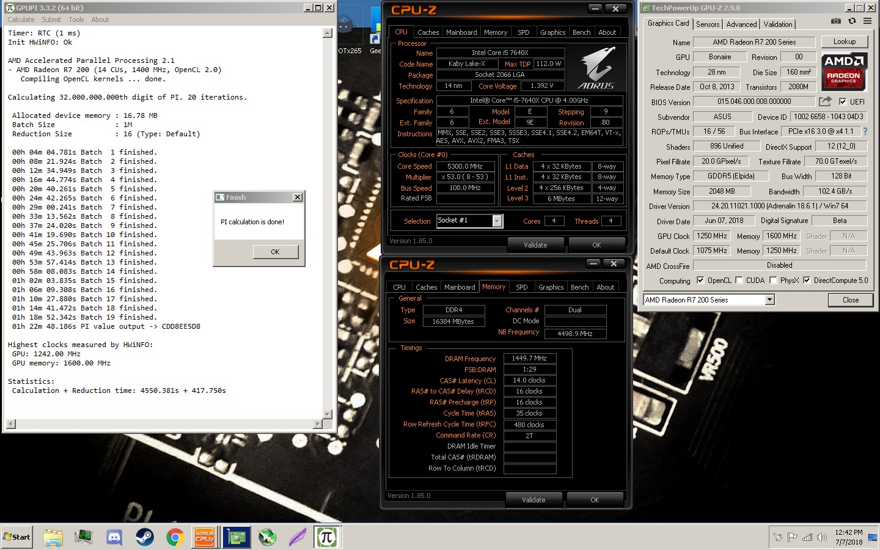
Task: Click the BIOS export share icon in GPU-Z
Action: (826, 101)
